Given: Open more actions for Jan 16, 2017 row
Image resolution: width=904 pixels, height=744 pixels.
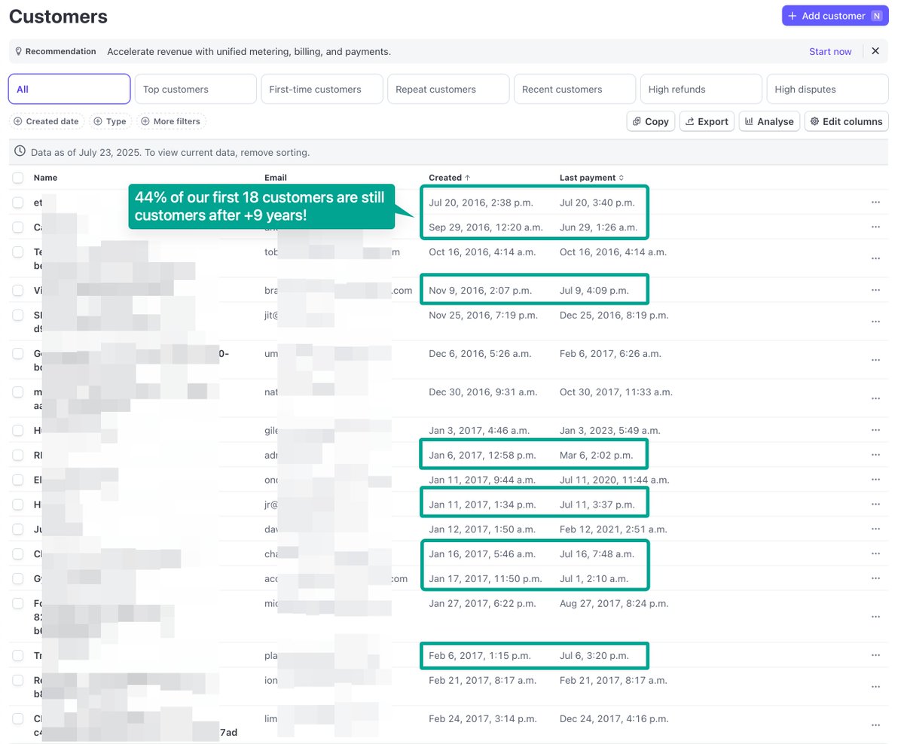Looking at the screenshot, I should (875, 553).
